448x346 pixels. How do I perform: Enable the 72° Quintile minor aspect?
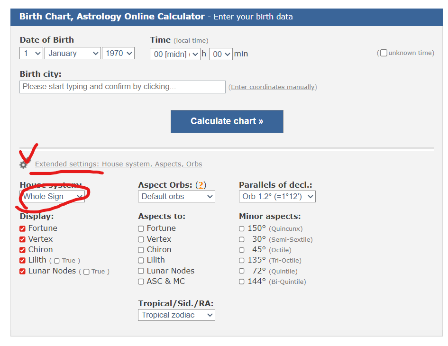pos(242,271)
